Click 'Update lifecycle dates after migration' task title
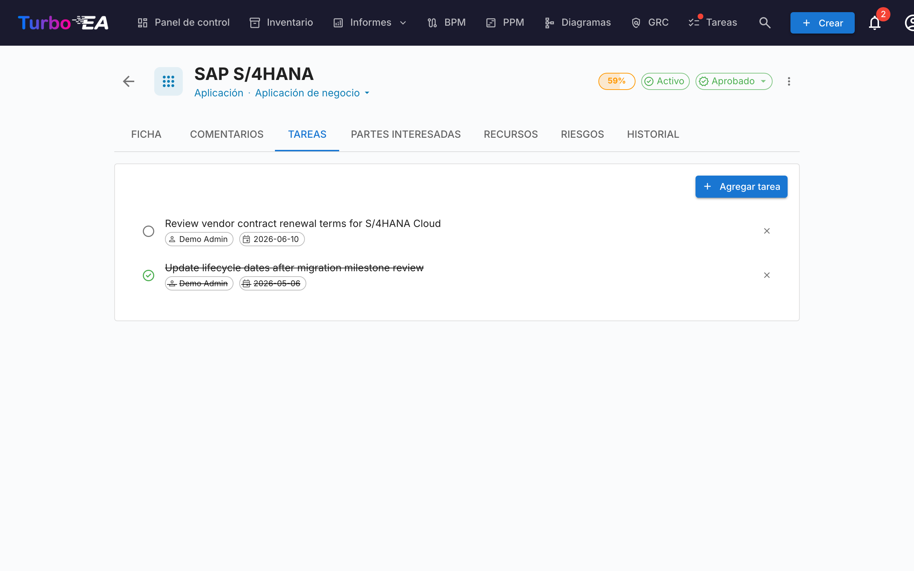This screenshot has height=571, width=914. coord(294,268)
